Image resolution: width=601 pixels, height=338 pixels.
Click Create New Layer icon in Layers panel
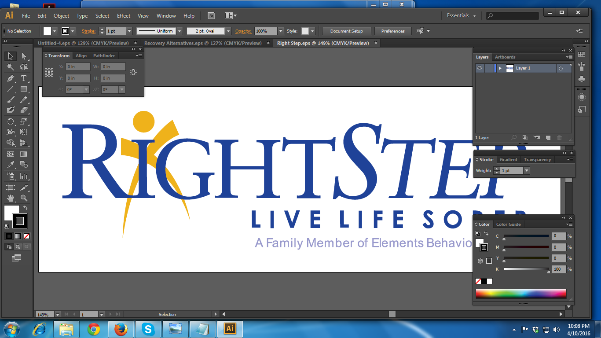tap(548, 138)
